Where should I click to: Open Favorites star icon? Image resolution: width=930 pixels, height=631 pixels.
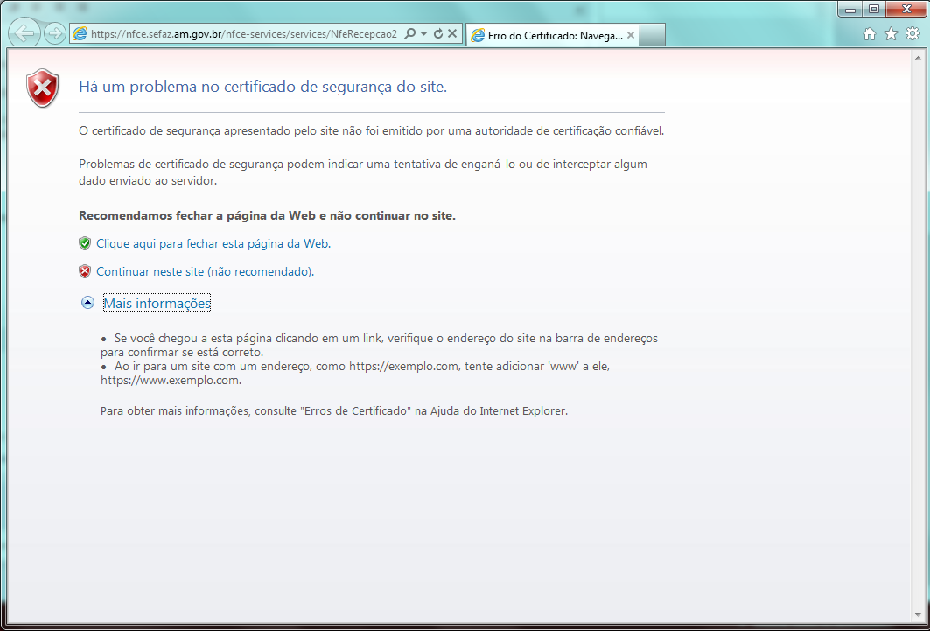891,34
